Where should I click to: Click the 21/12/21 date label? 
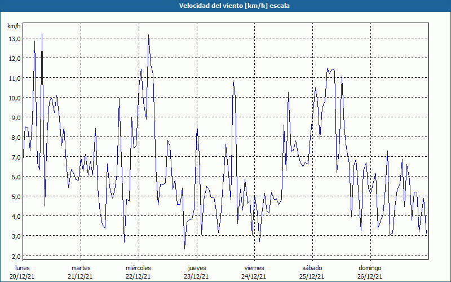[x=80, y=276]
